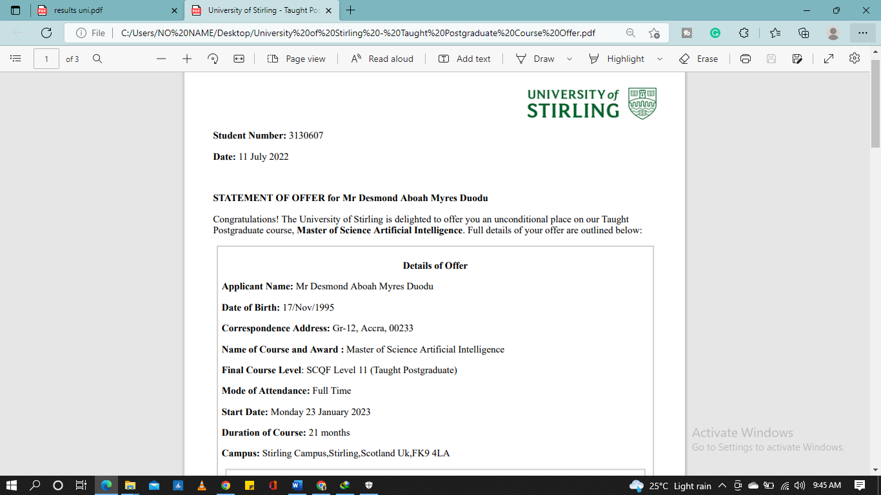The width and height of the screenshot is (881, 495).
Task: Open Windows taskbar search
Action: point(35,485)
